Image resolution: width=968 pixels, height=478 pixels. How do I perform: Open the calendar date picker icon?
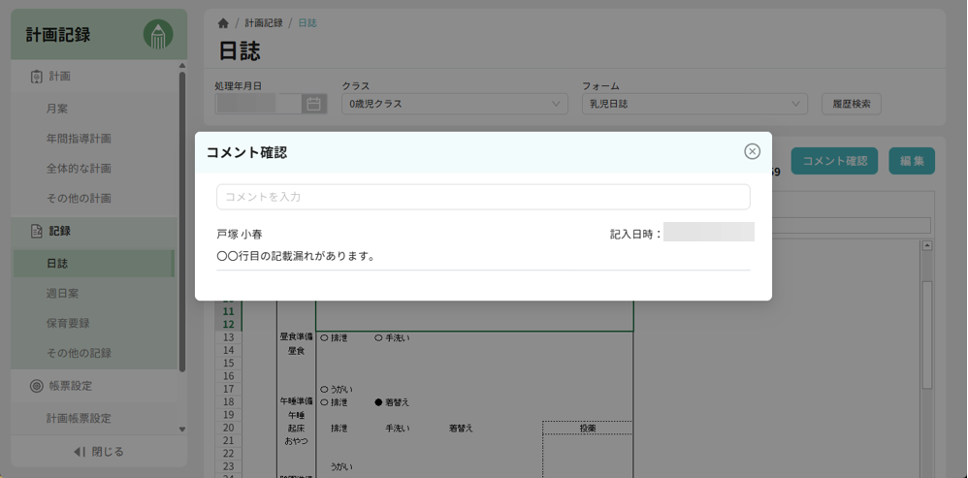[313, 104]
